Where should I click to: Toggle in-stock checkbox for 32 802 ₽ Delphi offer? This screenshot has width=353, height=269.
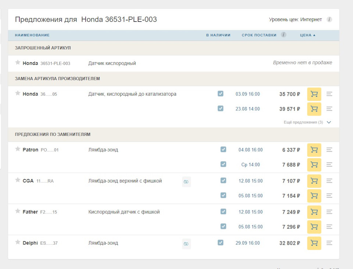[x=220, y=243]
